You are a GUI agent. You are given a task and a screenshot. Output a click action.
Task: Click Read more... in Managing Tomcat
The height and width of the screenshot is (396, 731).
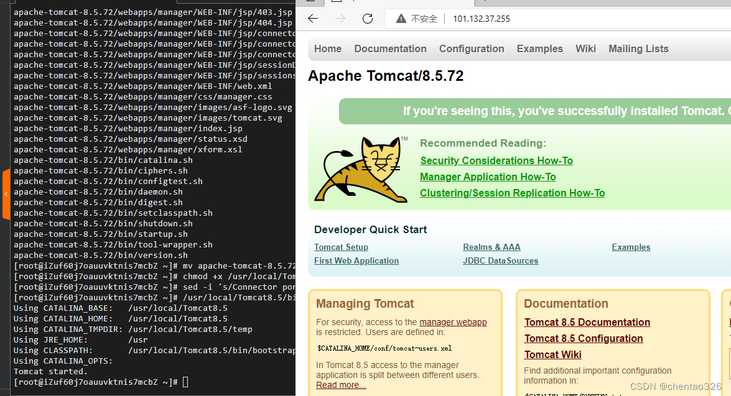(341, 385)
